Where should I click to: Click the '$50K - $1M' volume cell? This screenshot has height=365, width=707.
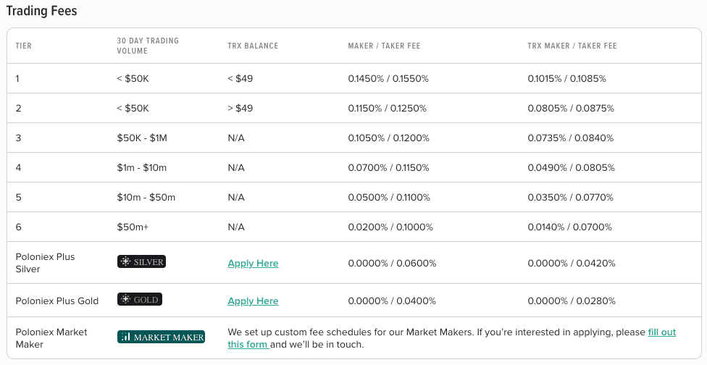(x=142, y=138)
